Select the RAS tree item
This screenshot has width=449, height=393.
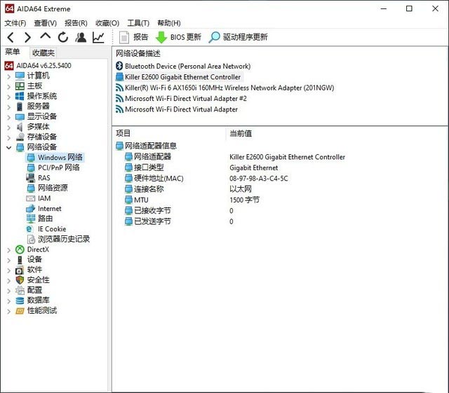coord(38,178)
